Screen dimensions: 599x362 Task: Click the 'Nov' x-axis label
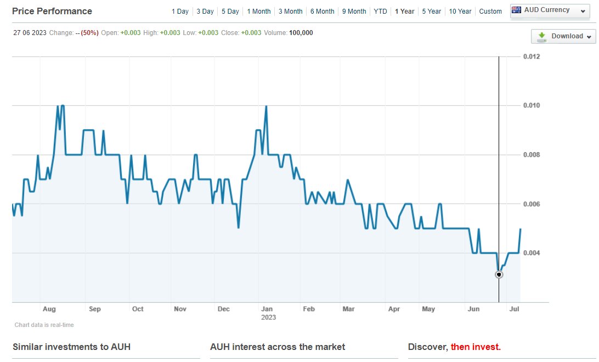(x=180, y=309)
